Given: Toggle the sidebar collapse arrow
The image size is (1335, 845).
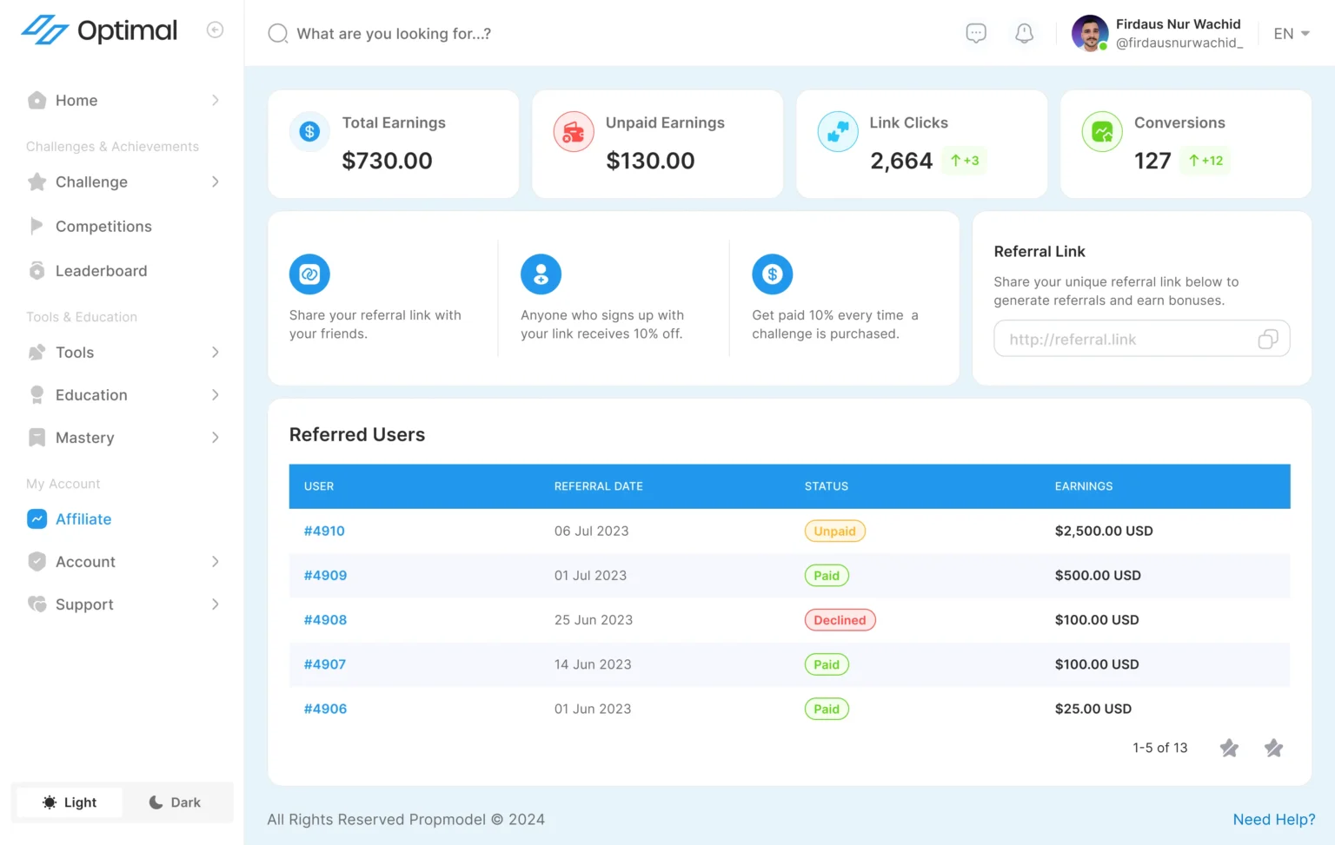Looking at the screenshot, I should point(215,29).
